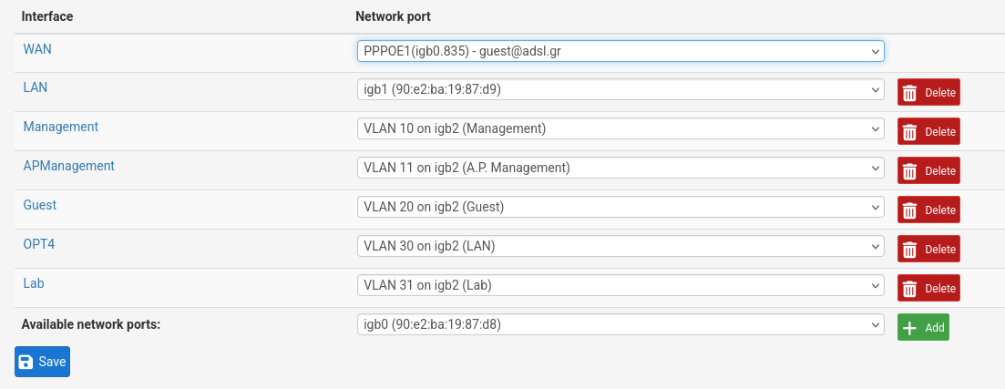Go to the OPT4 interface settings
This screenshot has height=389, width=1005.
click(40, 244)
